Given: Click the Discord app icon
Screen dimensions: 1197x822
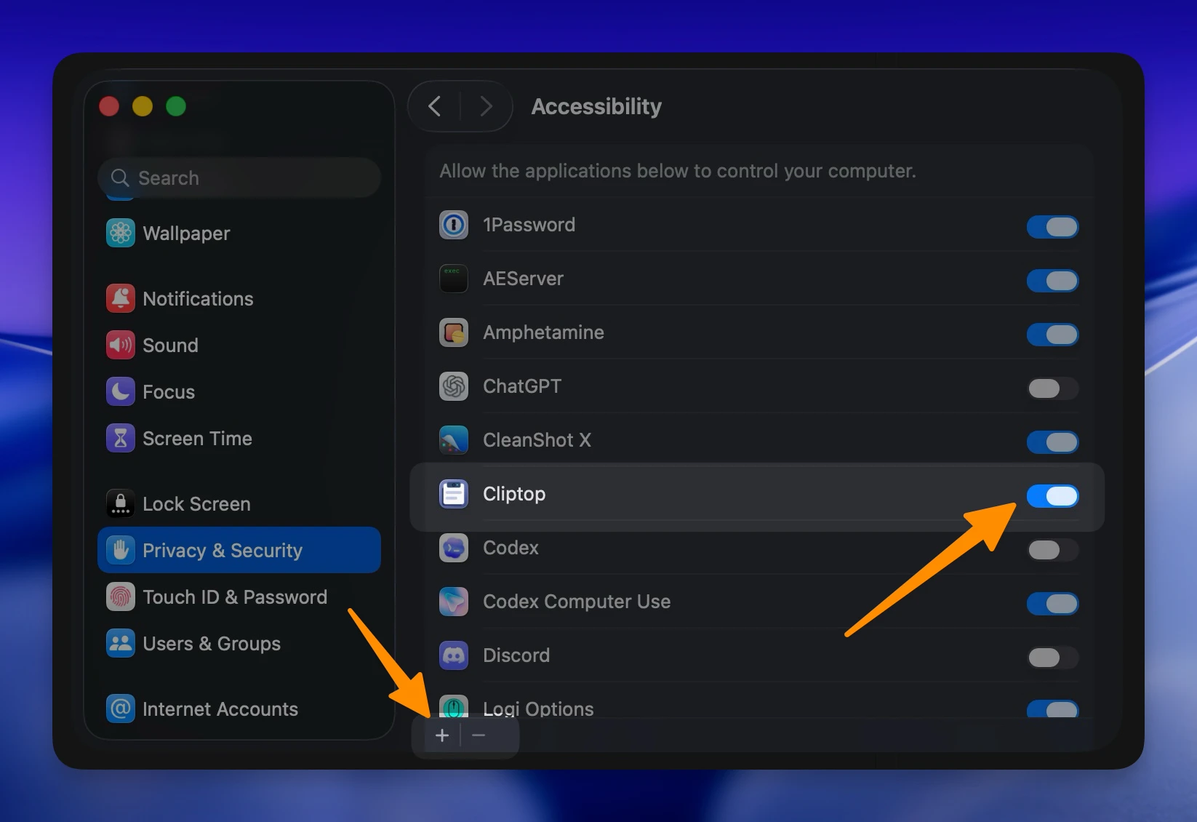Looking at the screenshot, I should click(x=454, y=655).
